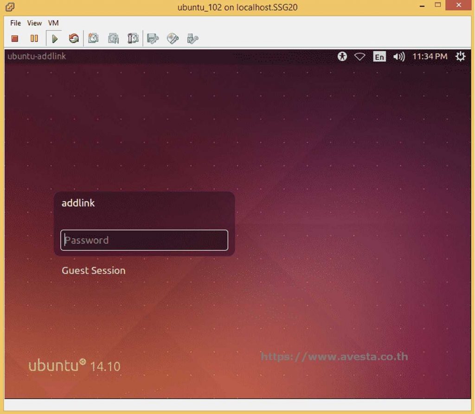Power off the VM with the red stop icon
The height and width of the screenshot is (414, 475).
coord(14,38)
